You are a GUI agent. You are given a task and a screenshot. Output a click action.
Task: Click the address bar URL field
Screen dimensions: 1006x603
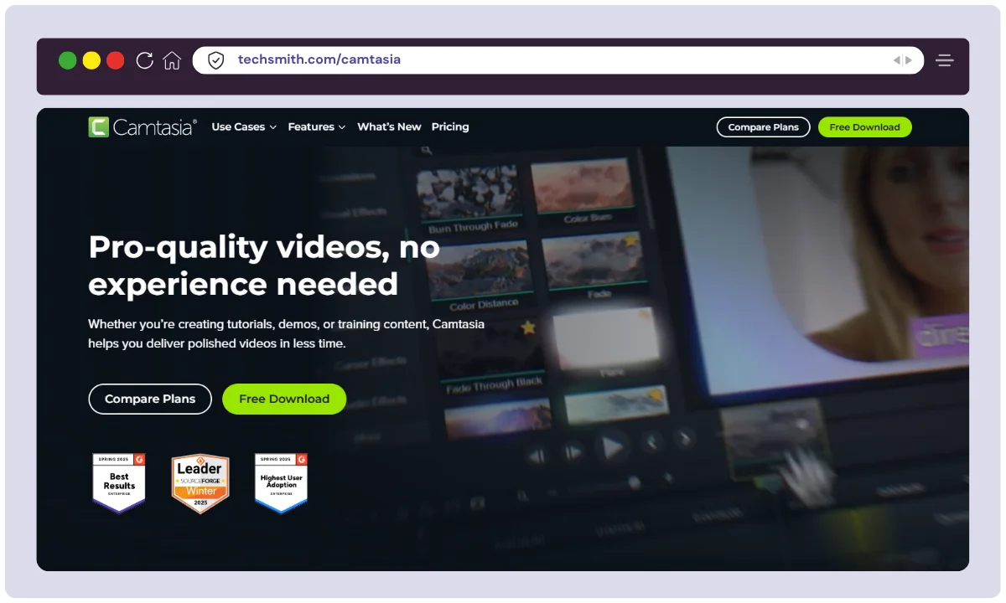pos(545,60)
